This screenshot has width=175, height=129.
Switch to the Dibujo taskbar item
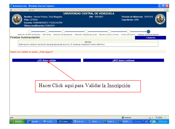pyautogui.click(x=95, y=122)
